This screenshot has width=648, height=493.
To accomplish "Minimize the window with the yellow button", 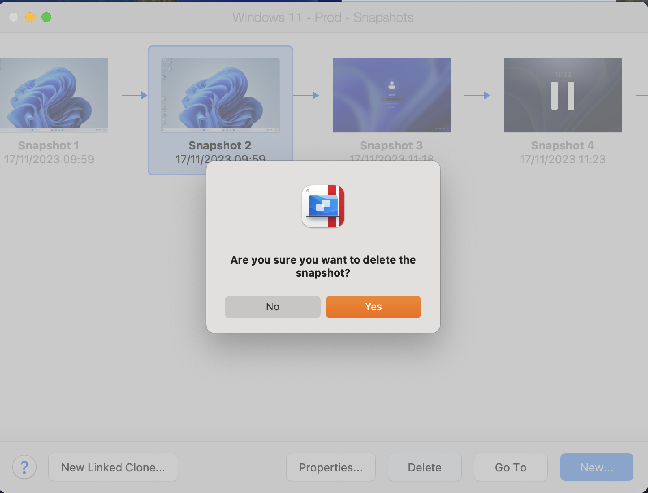I will [x=30, y=17].
